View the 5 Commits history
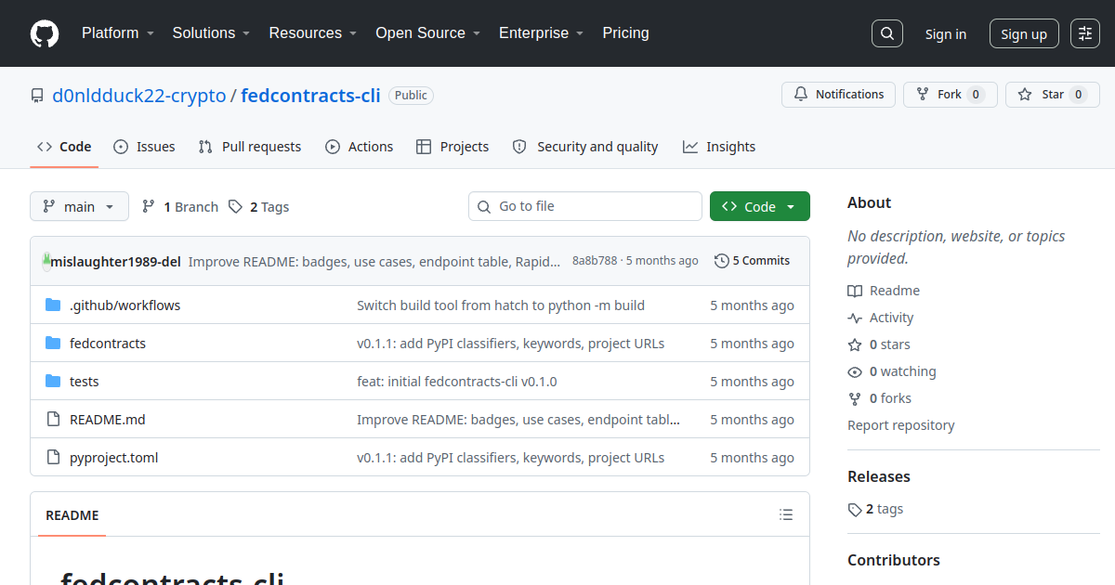The width and height of the screenshot is (1115, 585). (753, 261)
